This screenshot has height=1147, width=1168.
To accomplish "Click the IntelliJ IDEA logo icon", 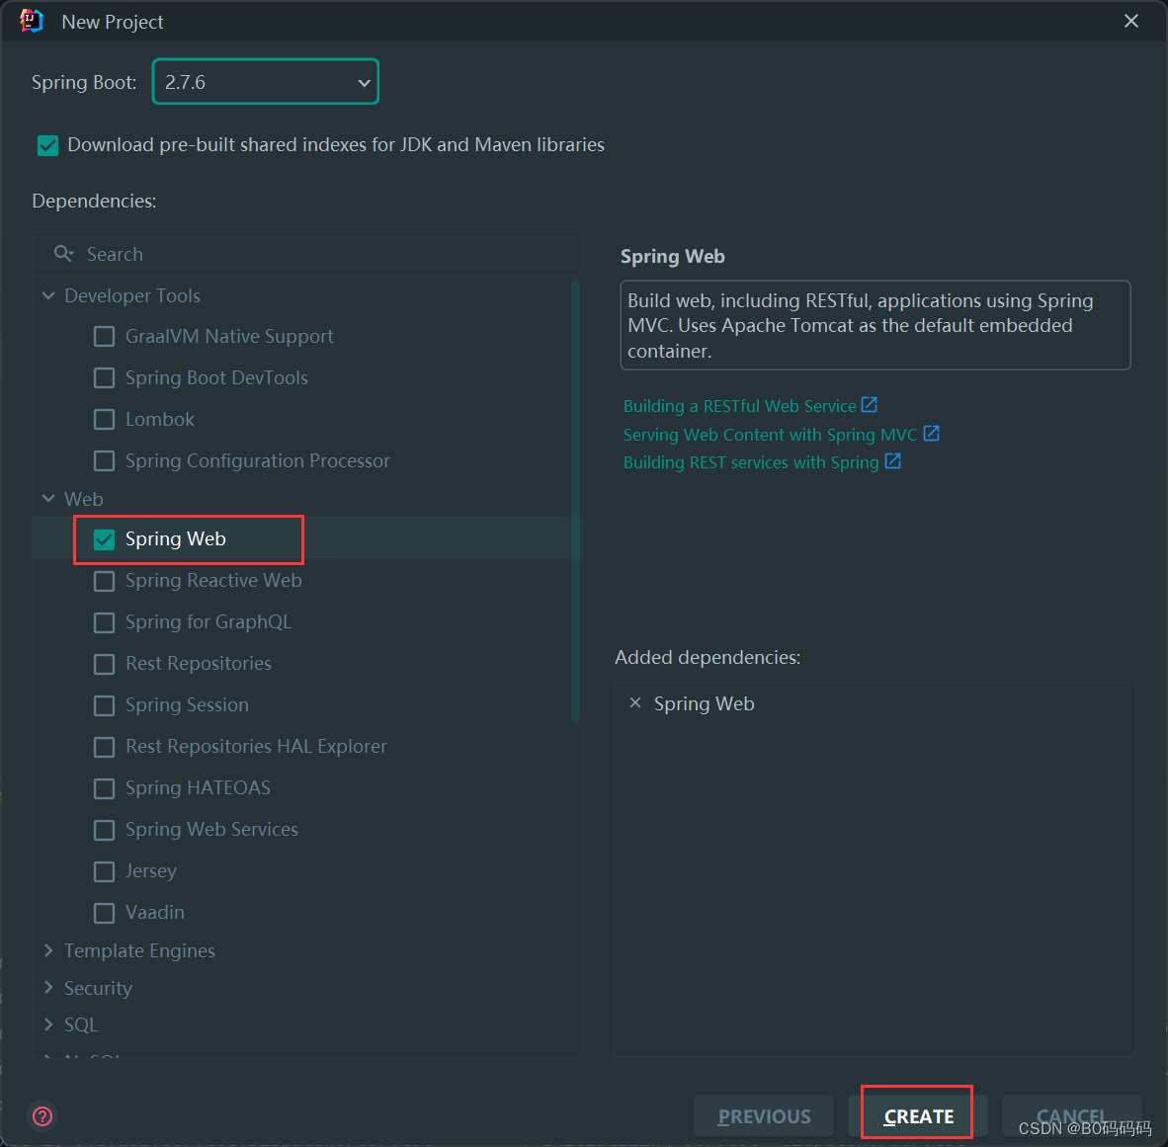I will click(32, 22).
